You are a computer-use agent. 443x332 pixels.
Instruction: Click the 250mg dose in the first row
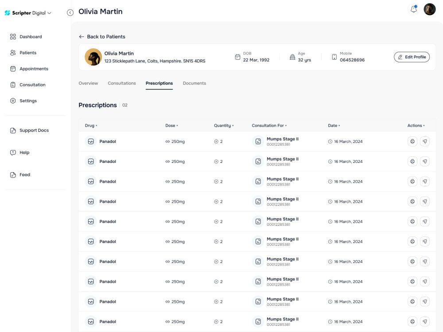coord(178,142)
